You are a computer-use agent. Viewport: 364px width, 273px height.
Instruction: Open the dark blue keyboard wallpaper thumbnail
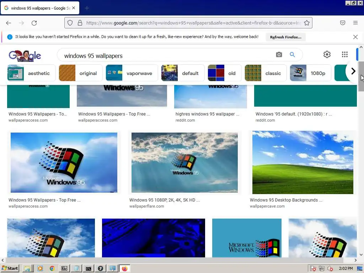pyautogui.click(x=154, y=238)
